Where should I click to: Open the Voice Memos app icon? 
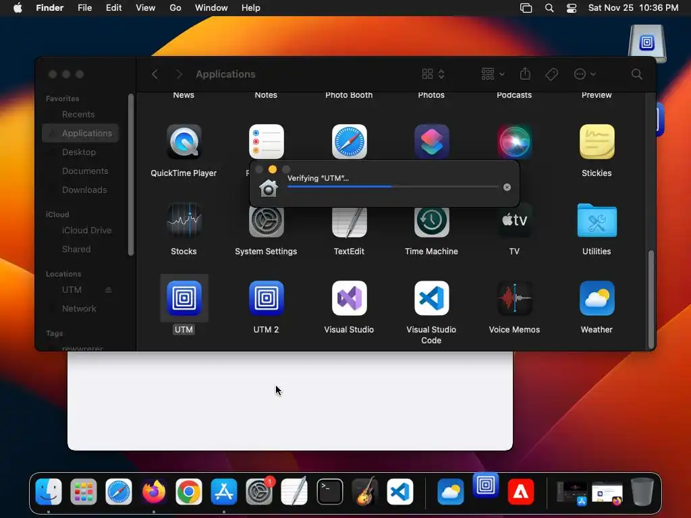coord(514,298)
